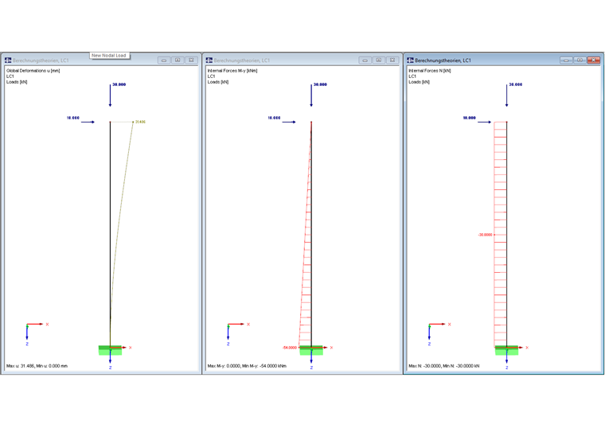Click the app icon in Internal Forces M-y window title bar
This screenshot has height=428, width=605.
click(x=209, y=60)
